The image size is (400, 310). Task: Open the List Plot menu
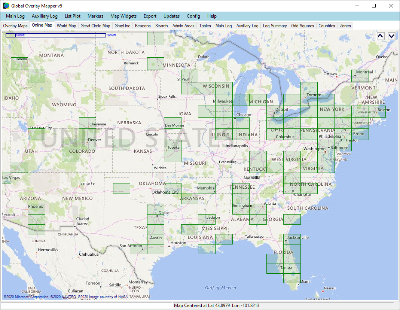tap(73, 16)
